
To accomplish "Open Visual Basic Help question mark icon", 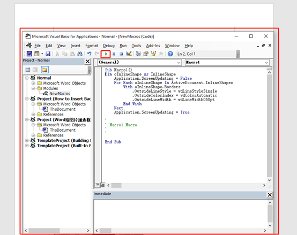I will (x=170, y=54).
